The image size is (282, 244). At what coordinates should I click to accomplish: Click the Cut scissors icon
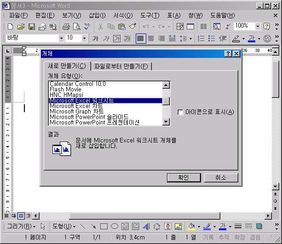(x=100, y=27)
